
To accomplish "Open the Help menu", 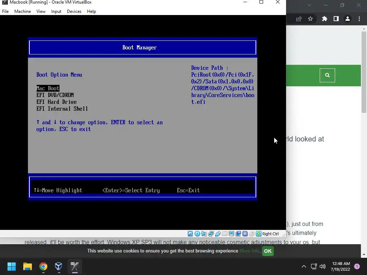I will click(x=91, y=11).
